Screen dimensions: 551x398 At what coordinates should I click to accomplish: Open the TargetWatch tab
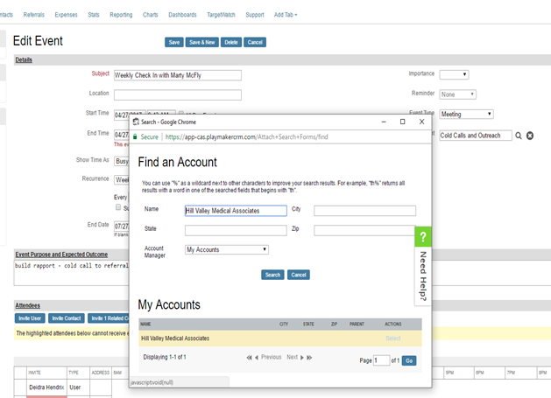[221, 15]
